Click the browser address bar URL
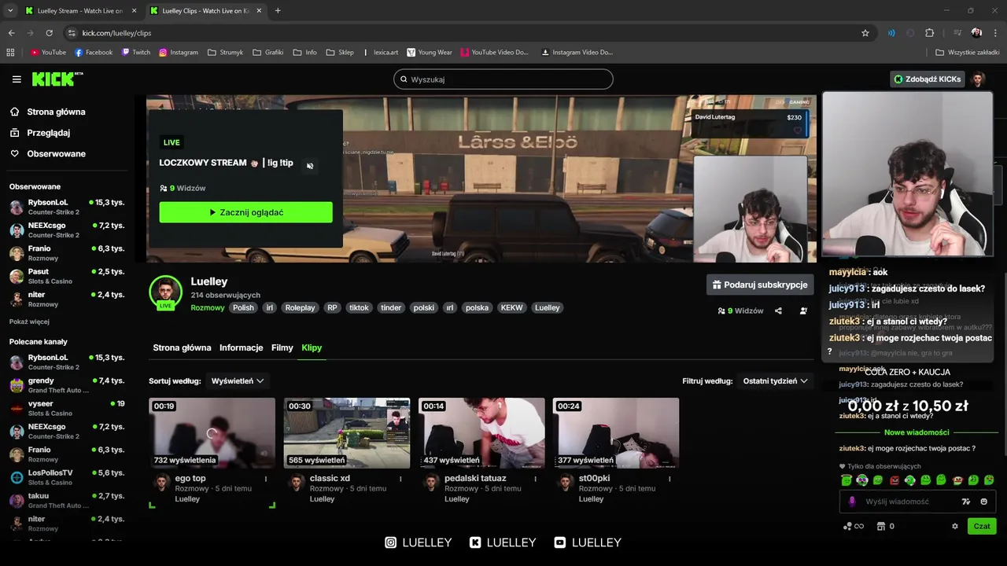Image resolution: width=1007 pixels, height=566 pixels. tap(116, 33)
